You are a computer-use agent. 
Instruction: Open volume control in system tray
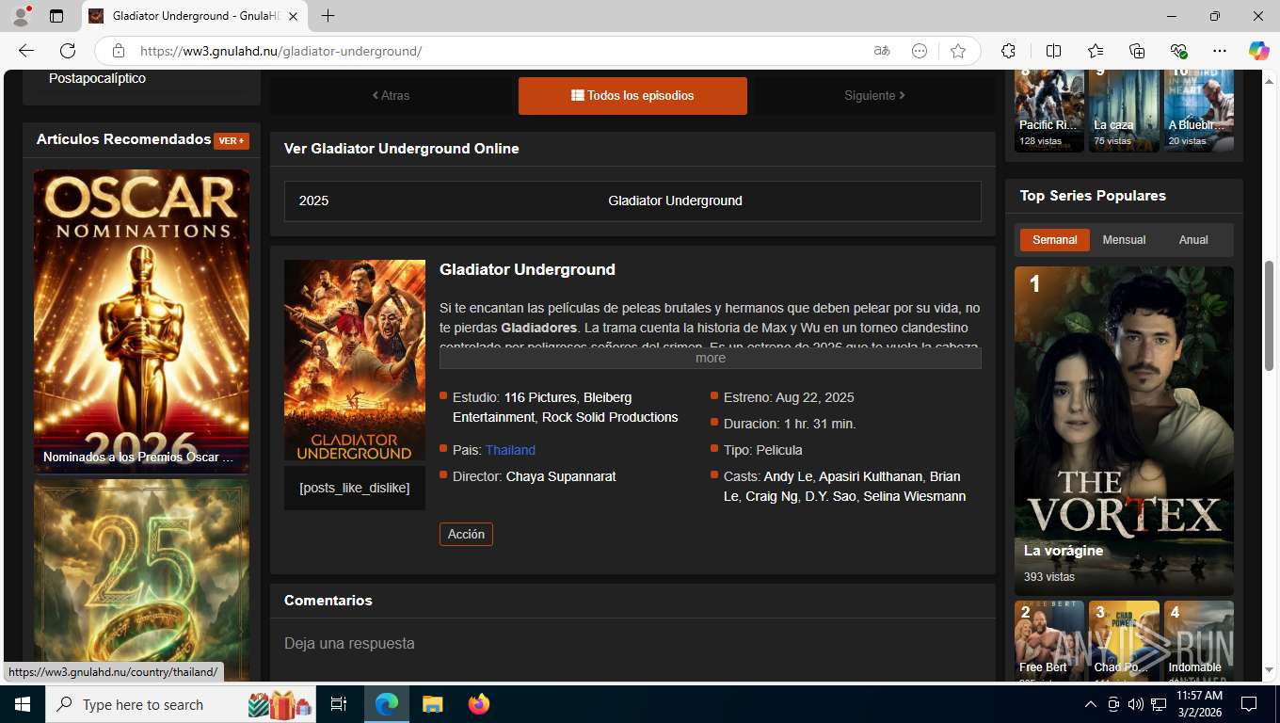pos(1136,704)
